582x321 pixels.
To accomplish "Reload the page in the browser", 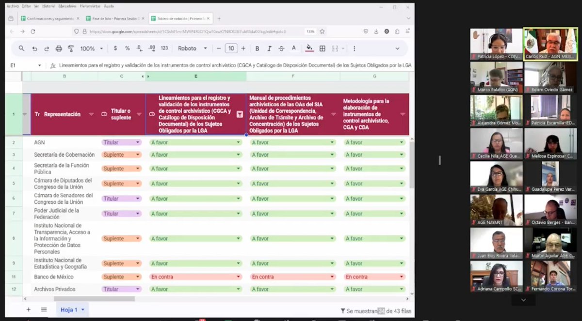I will pos(33,31).
